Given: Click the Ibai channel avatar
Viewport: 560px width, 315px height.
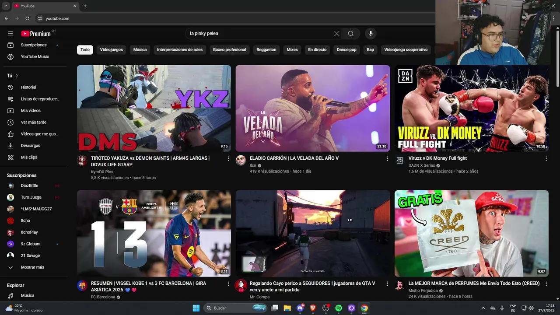Looking at the screenshot, I should click(x=241, y=161).
